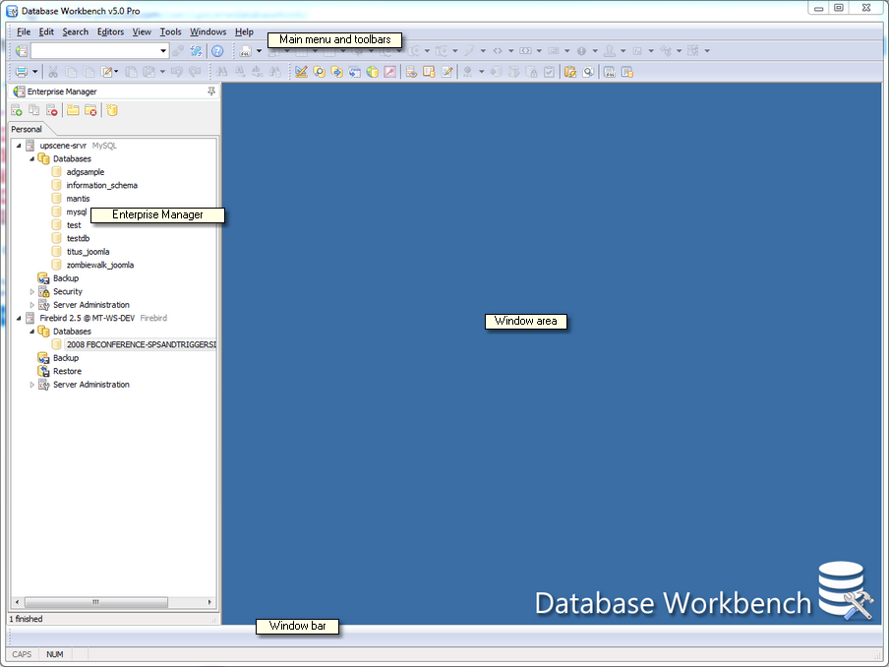Click the Register Server icon in Enterprise Manager
Viewport: 889px width, 667px height.
pos(17,110)
